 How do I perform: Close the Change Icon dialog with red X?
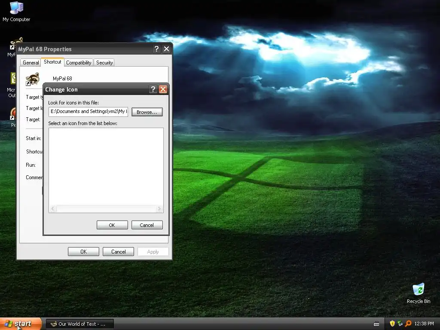pos(163,89)
